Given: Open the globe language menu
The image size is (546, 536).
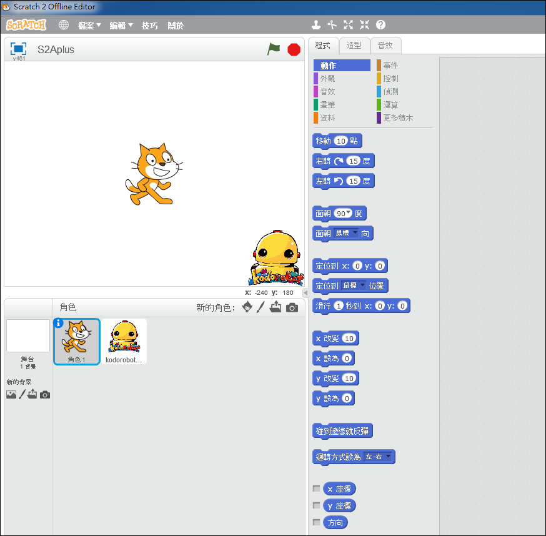Looking at the screenshot, I should (63, 25).
